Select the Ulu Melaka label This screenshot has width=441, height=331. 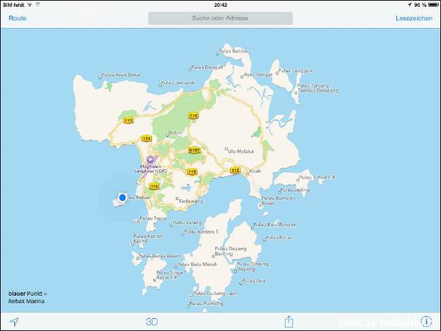[240, 152]
